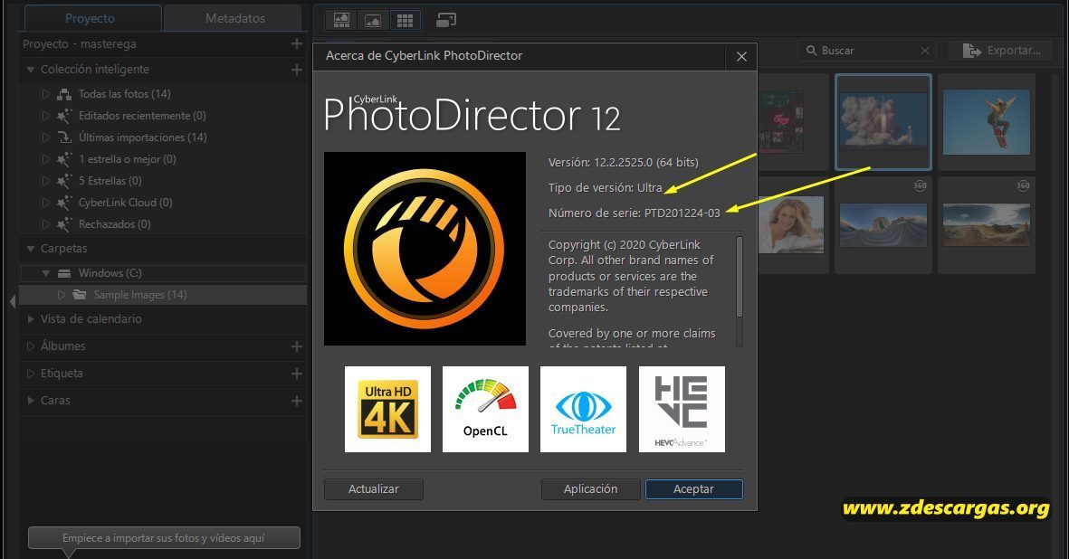Click the OpenCL badge
This screenshot has width=1069, height=559.
pyautogui.click(x=485, y=409)
